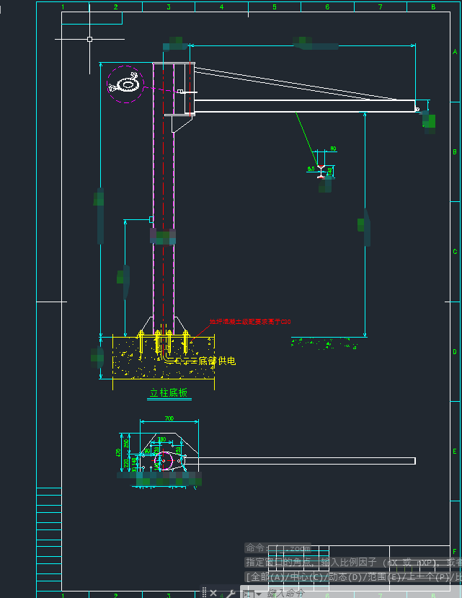Click zone letter C on right border
The width and height of the screenshot is (462, 598).
pyautogui.click(x=455, y=252)
